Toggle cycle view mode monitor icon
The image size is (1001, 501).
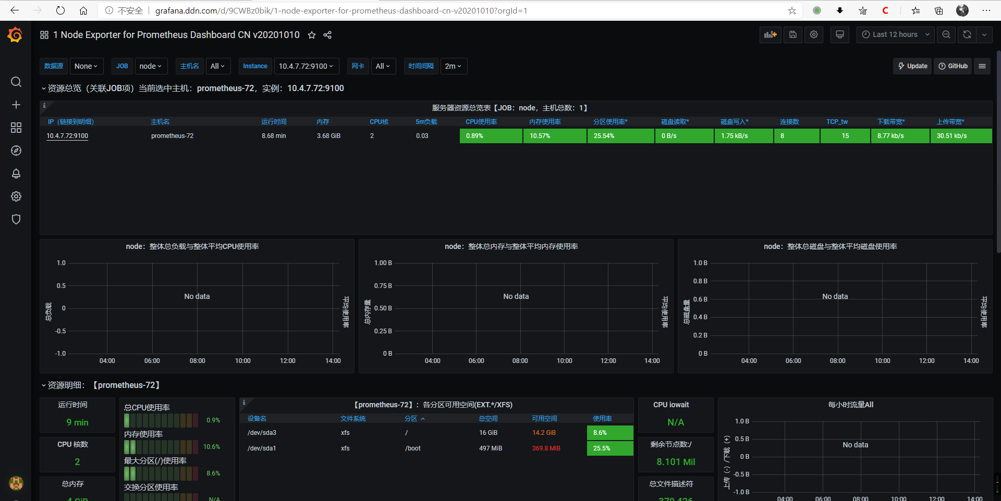coord(840,34)
